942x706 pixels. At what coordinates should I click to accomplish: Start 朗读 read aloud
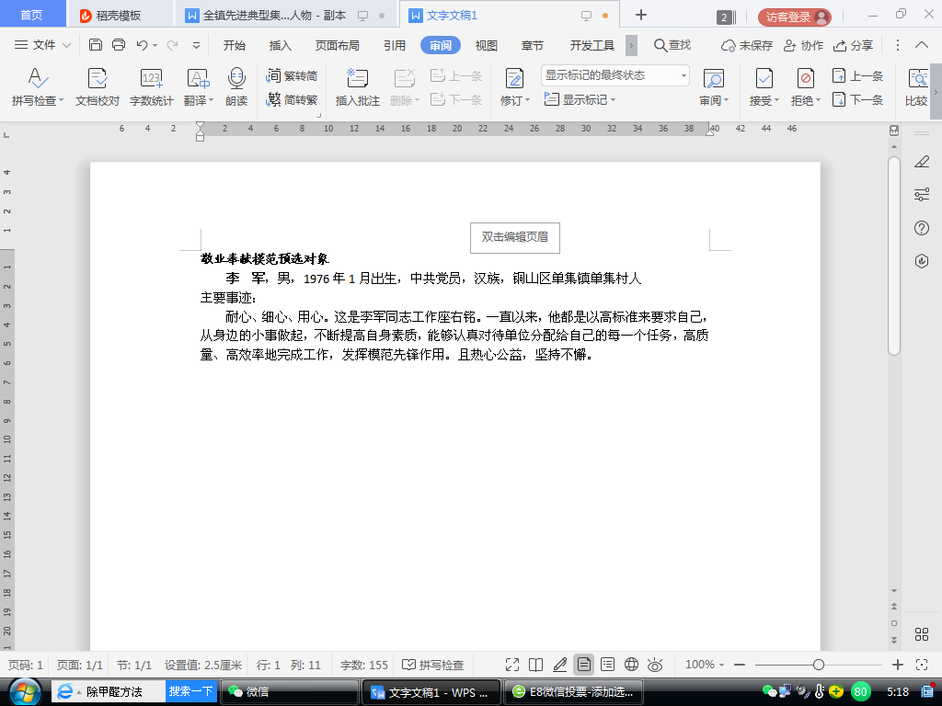click(x=236, y=87)
